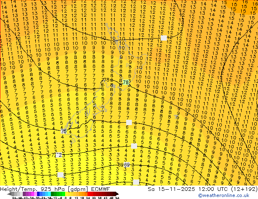Click the left gray arrow end of the legend
Screen dimensions: 258x199
[x=9, y=194]
